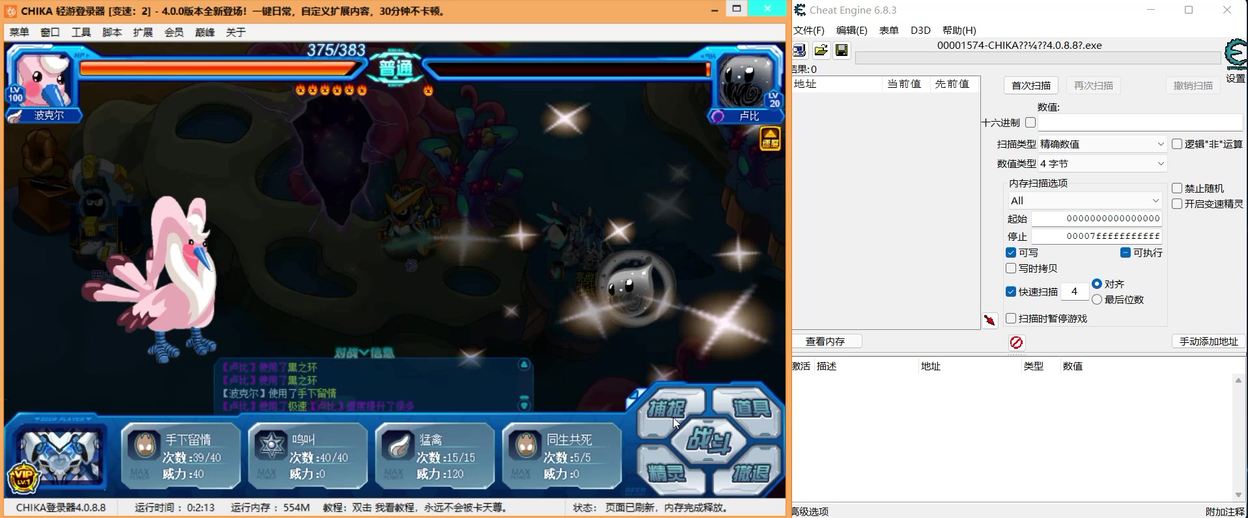Open process list icon in Cheat Engine

tap(799, 50)
